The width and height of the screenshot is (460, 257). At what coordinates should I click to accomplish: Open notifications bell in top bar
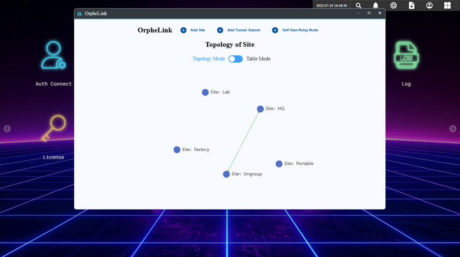click(x=376, y=6)
